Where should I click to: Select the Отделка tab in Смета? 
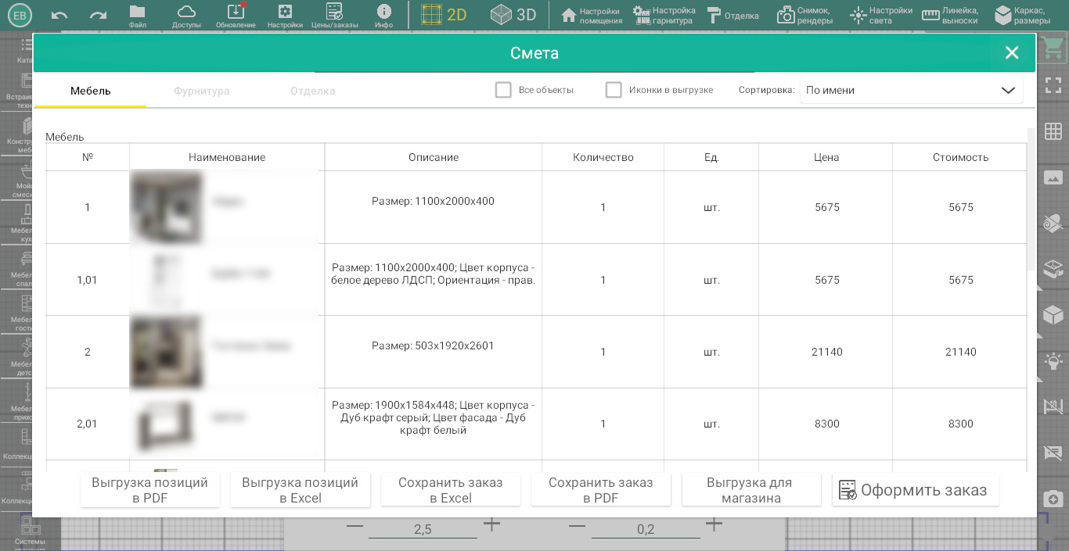click(x=312, y=91)
